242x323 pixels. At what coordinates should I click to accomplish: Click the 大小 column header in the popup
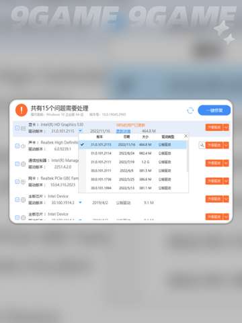click(145, 137)
